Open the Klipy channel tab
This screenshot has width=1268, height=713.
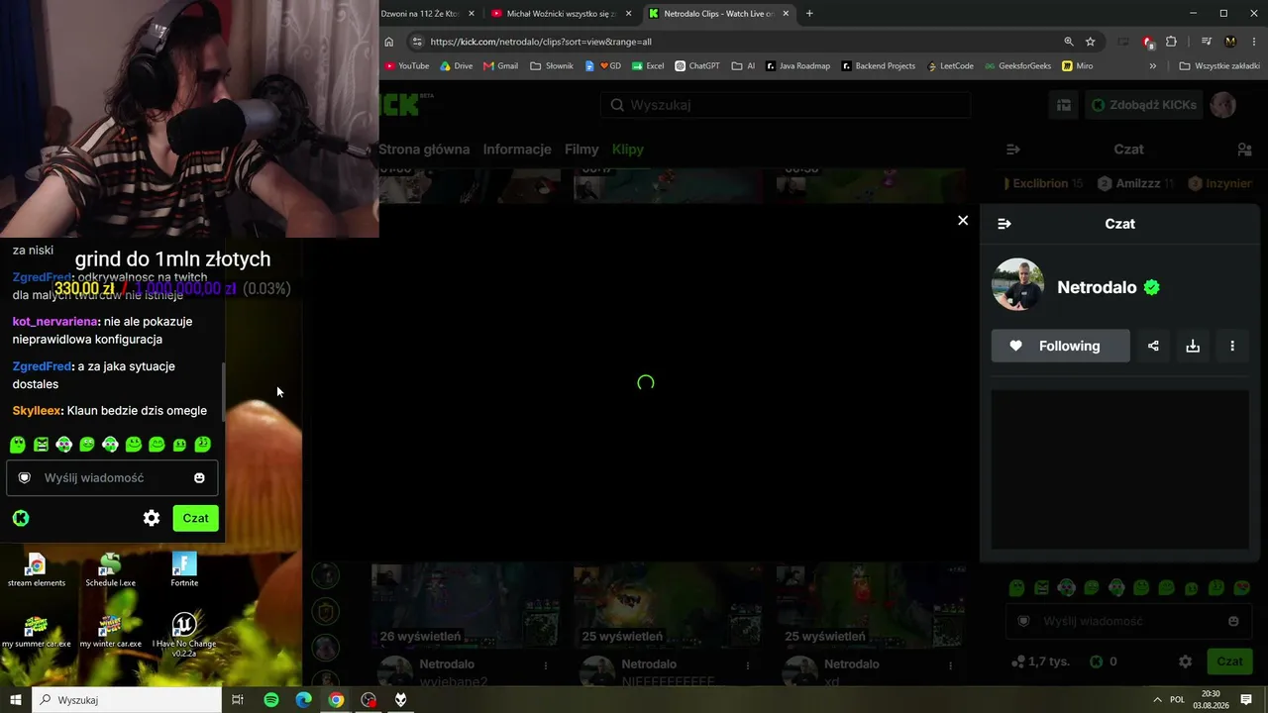(628, 150)
